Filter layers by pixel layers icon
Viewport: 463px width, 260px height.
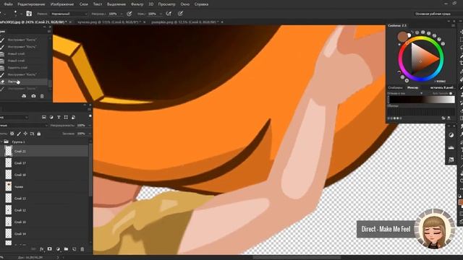click(x=44, y=117)
